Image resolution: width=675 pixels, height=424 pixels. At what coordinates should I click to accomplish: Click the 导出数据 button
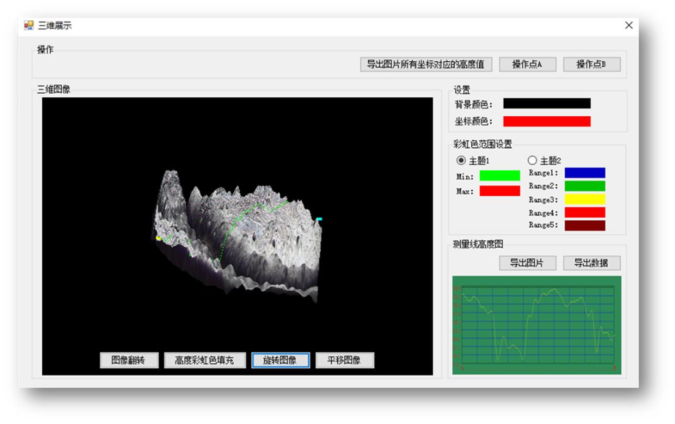[592, 263]
